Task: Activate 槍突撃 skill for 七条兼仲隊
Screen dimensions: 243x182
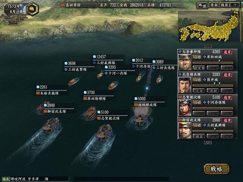Action: tap(199, 68)
